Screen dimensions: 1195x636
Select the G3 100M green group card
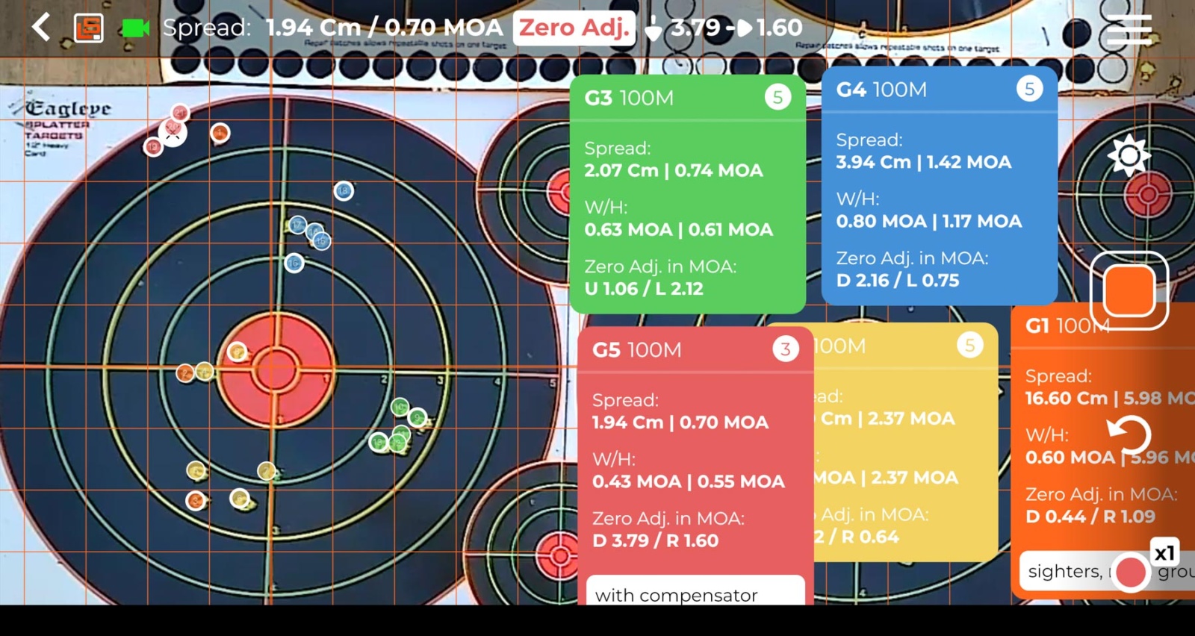point(687,193)
